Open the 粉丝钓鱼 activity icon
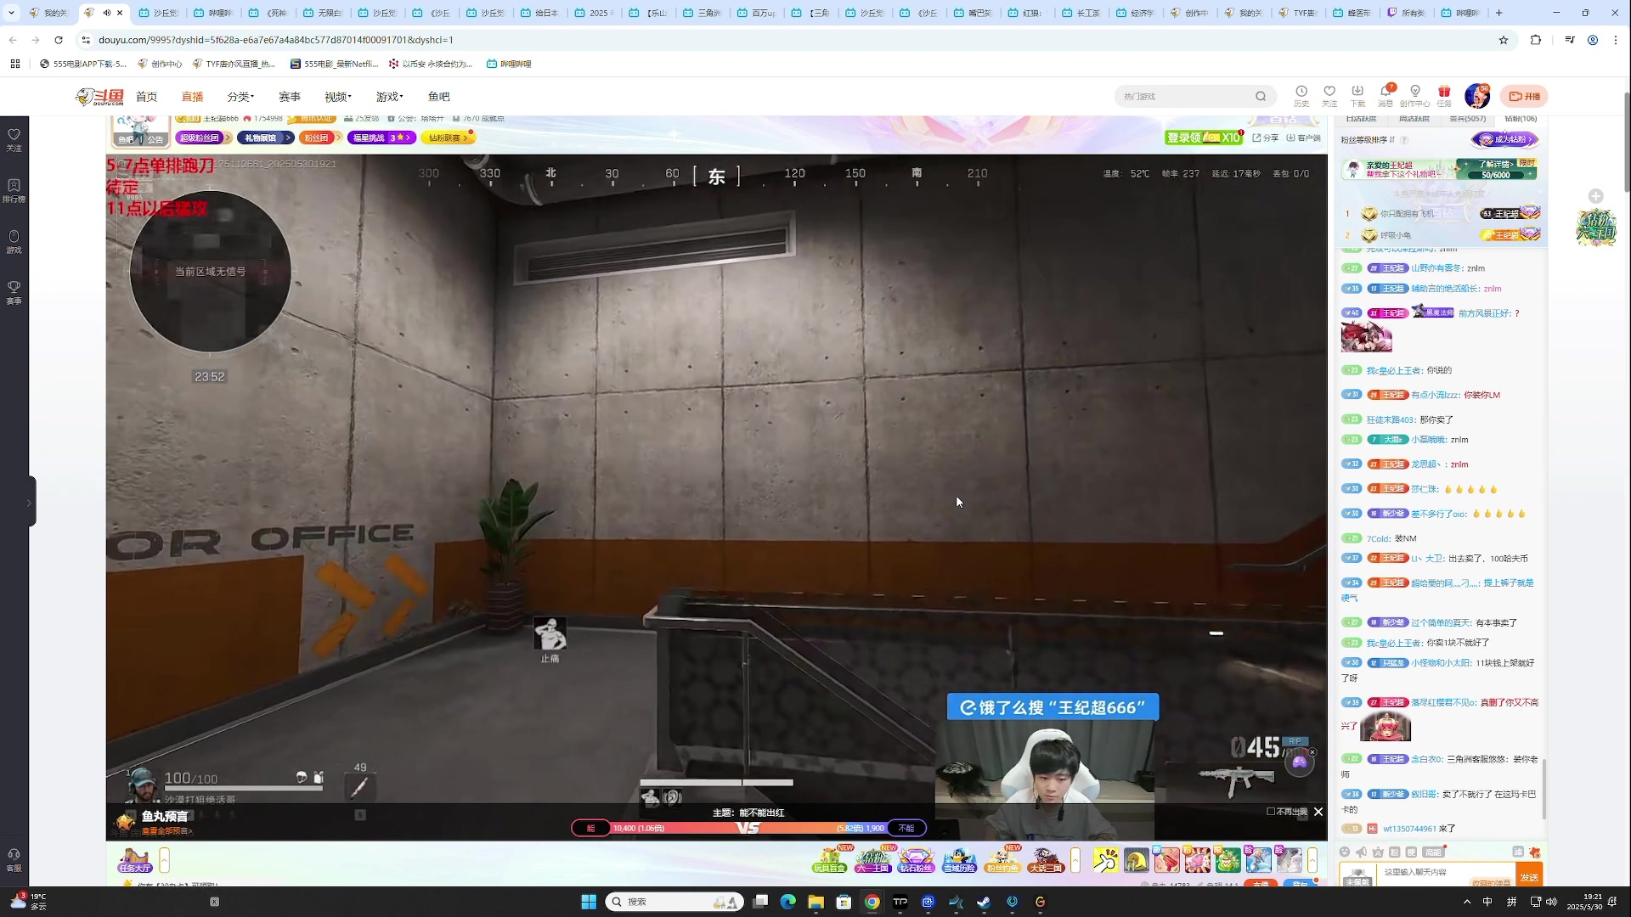 [x=1002, y=860]
